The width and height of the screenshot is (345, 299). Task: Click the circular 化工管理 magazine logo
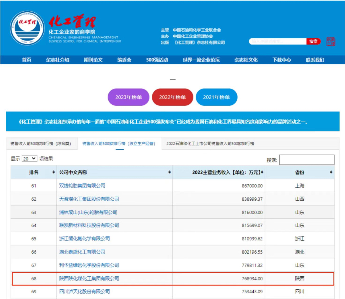tap(27, 28)
